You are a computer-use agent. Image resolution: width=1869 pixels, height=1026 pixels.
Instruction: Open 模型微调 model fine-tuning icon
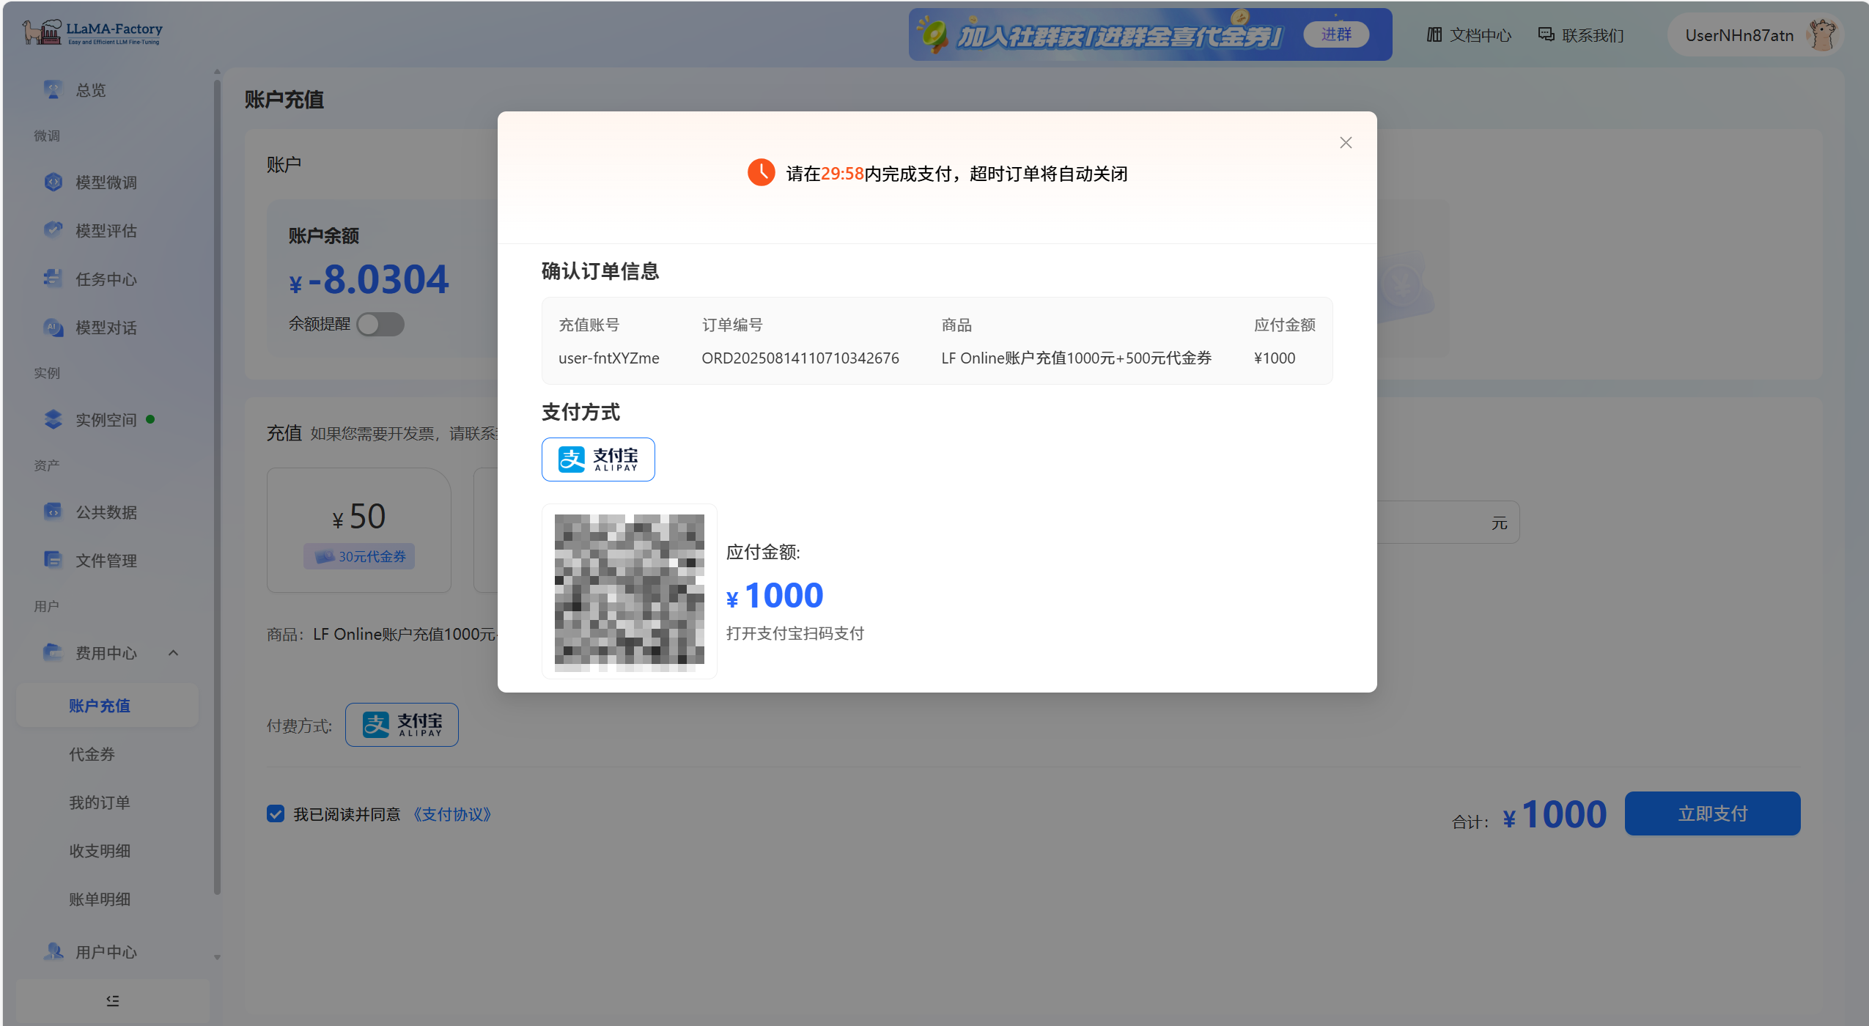click(53, 182)
